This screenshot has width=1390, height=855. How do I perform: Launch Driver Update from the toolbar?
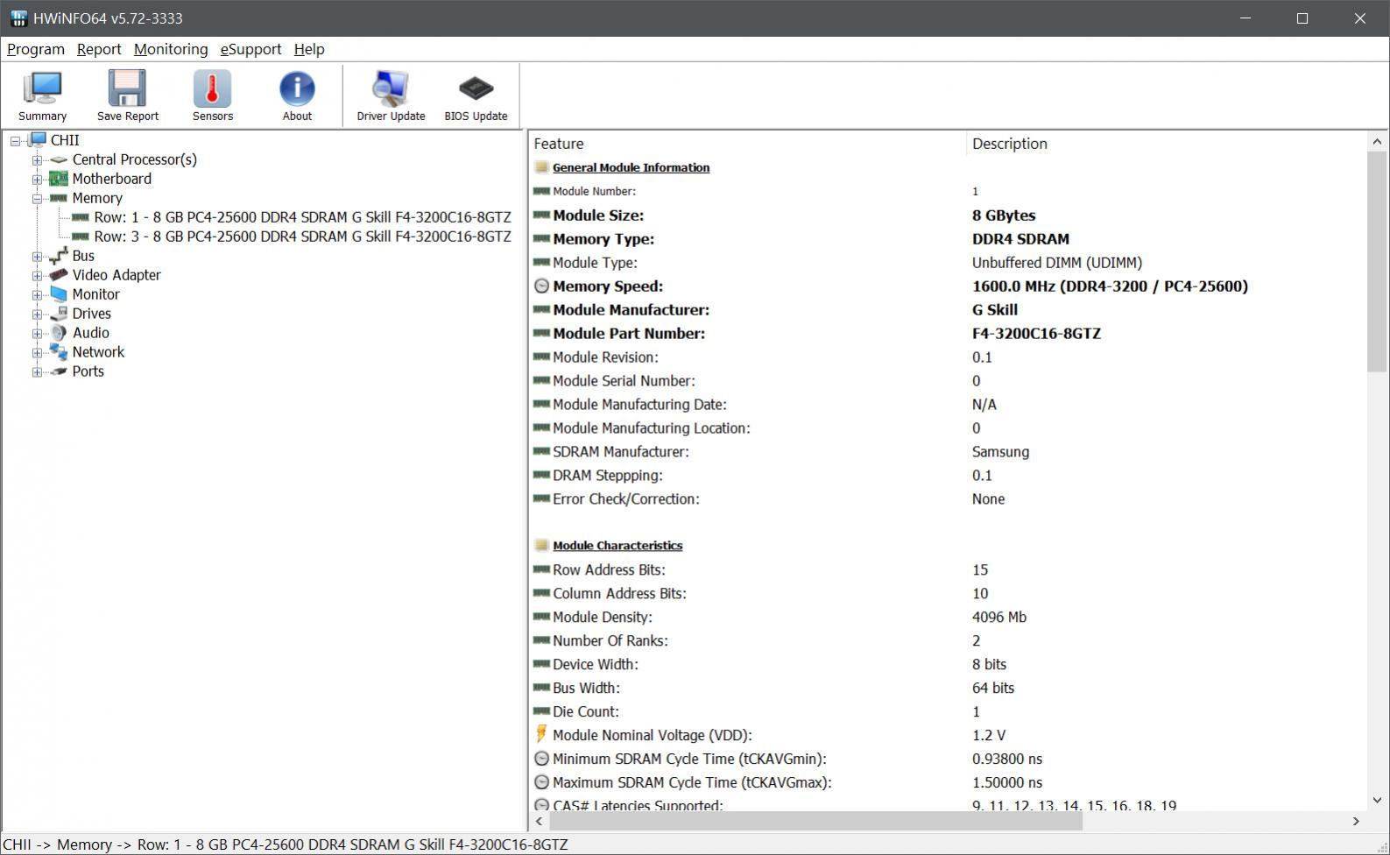click(391, 95)
